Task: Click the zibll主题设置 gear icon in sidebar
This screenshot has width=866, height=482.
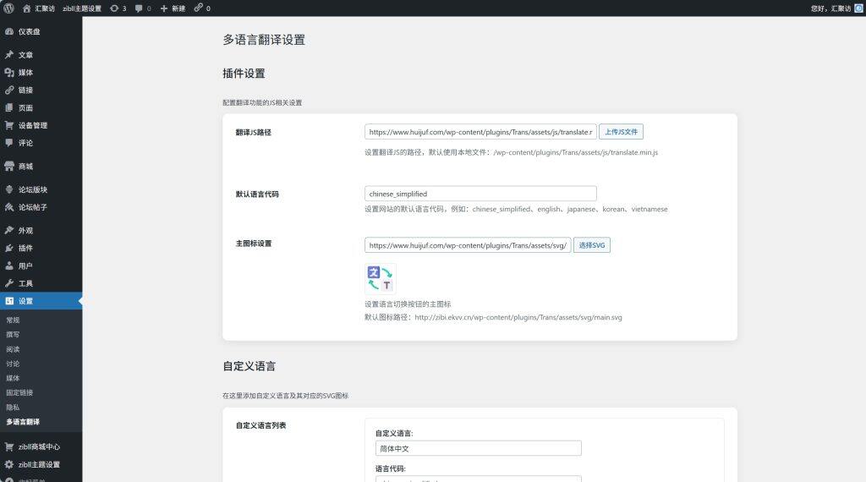Action: 9,464
